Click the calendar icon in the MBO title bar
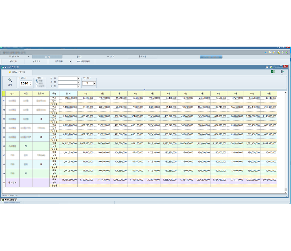This screenshot has width=291, height=251. (x=267, y=67)
